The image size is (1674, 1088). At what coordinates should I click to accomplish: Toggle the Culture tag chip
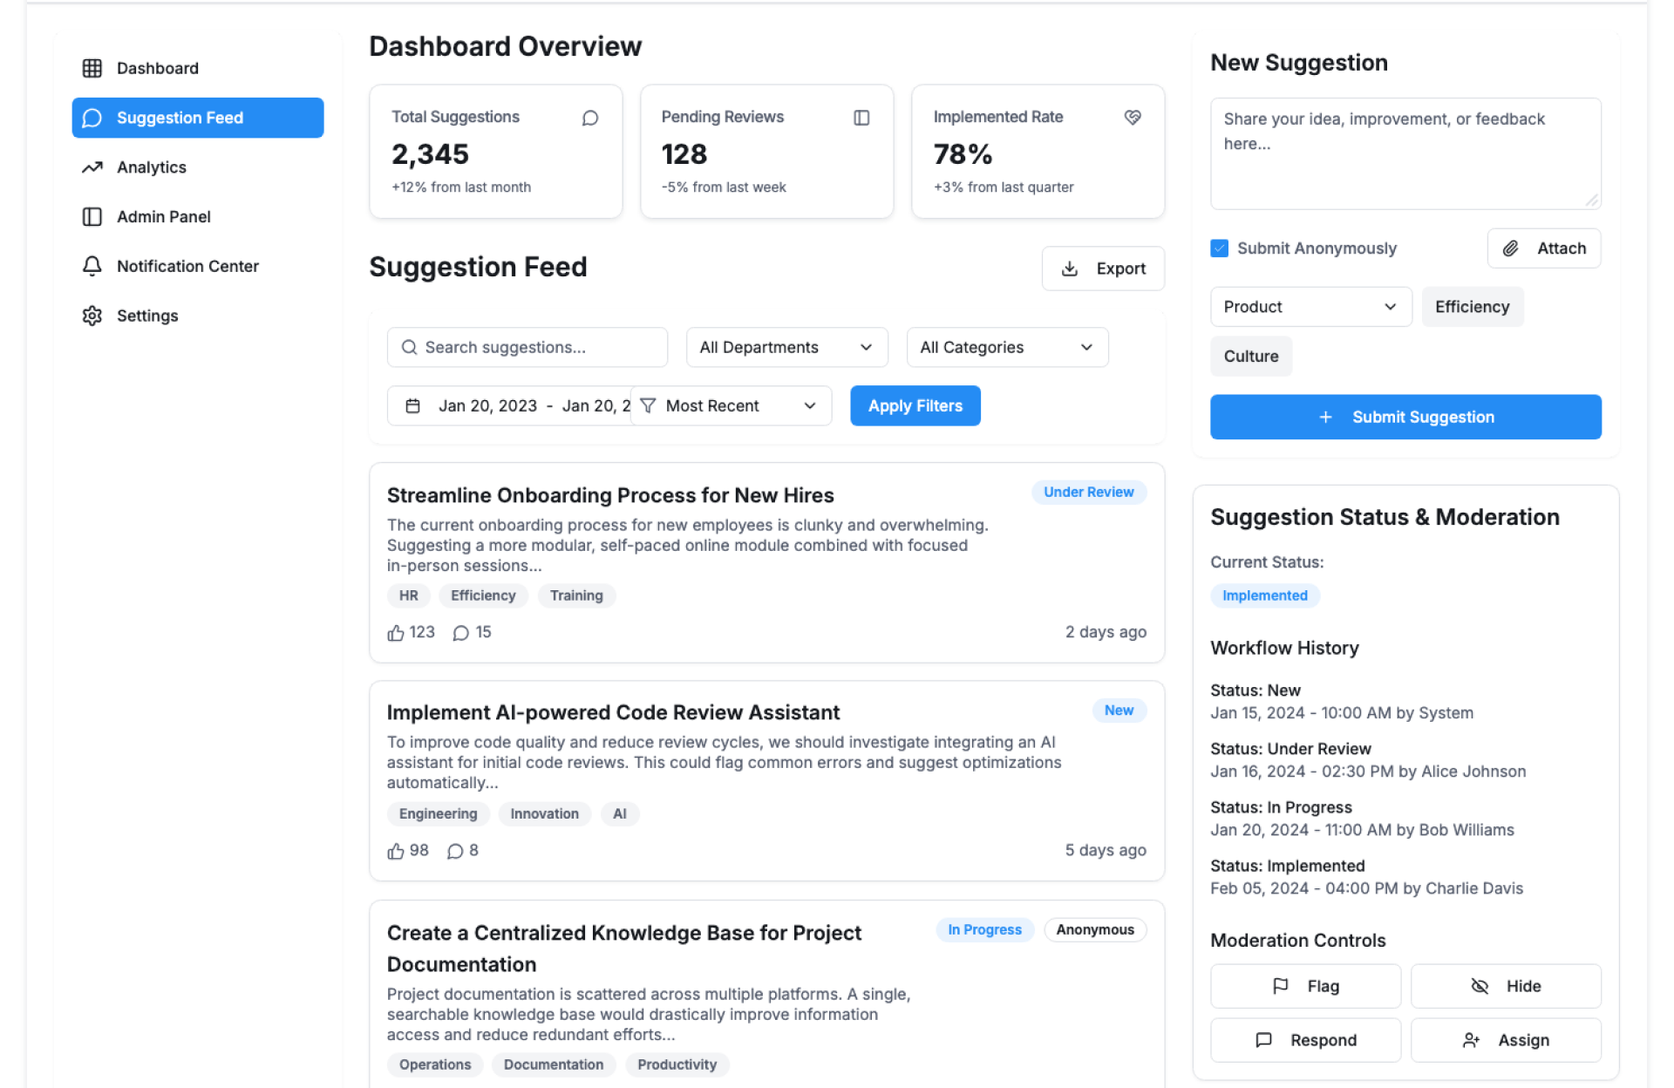pos(1250,357)
